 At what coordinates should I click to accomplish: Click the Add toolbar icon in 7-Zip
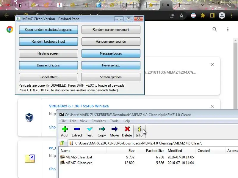(x=64, y=131)
